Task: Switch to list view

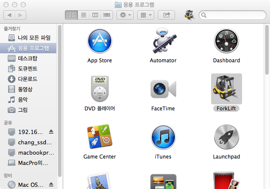Action: coord(83,15)
